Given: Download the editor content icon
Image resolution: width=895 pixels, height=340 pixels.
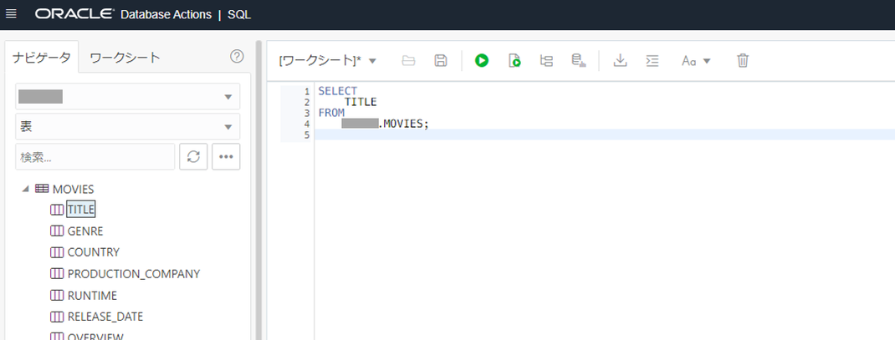Looking at the screenshot, I should click(x=620, y=60).
